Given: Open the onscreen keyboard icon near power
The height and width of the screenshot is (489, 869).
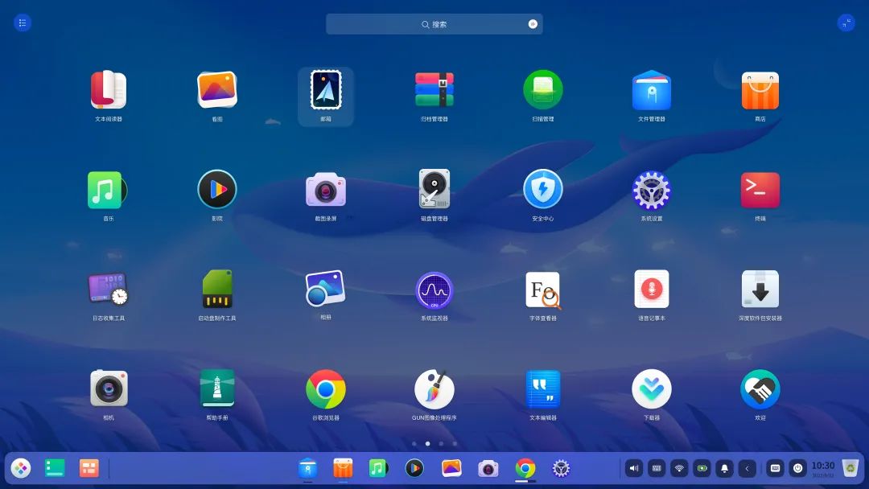Looking at the screenshot, I should [776, 469].
